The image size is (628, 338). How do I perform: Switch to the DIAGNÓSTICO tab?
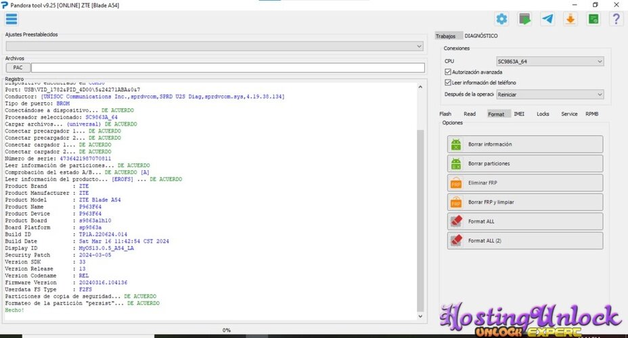tap(481, 36)
